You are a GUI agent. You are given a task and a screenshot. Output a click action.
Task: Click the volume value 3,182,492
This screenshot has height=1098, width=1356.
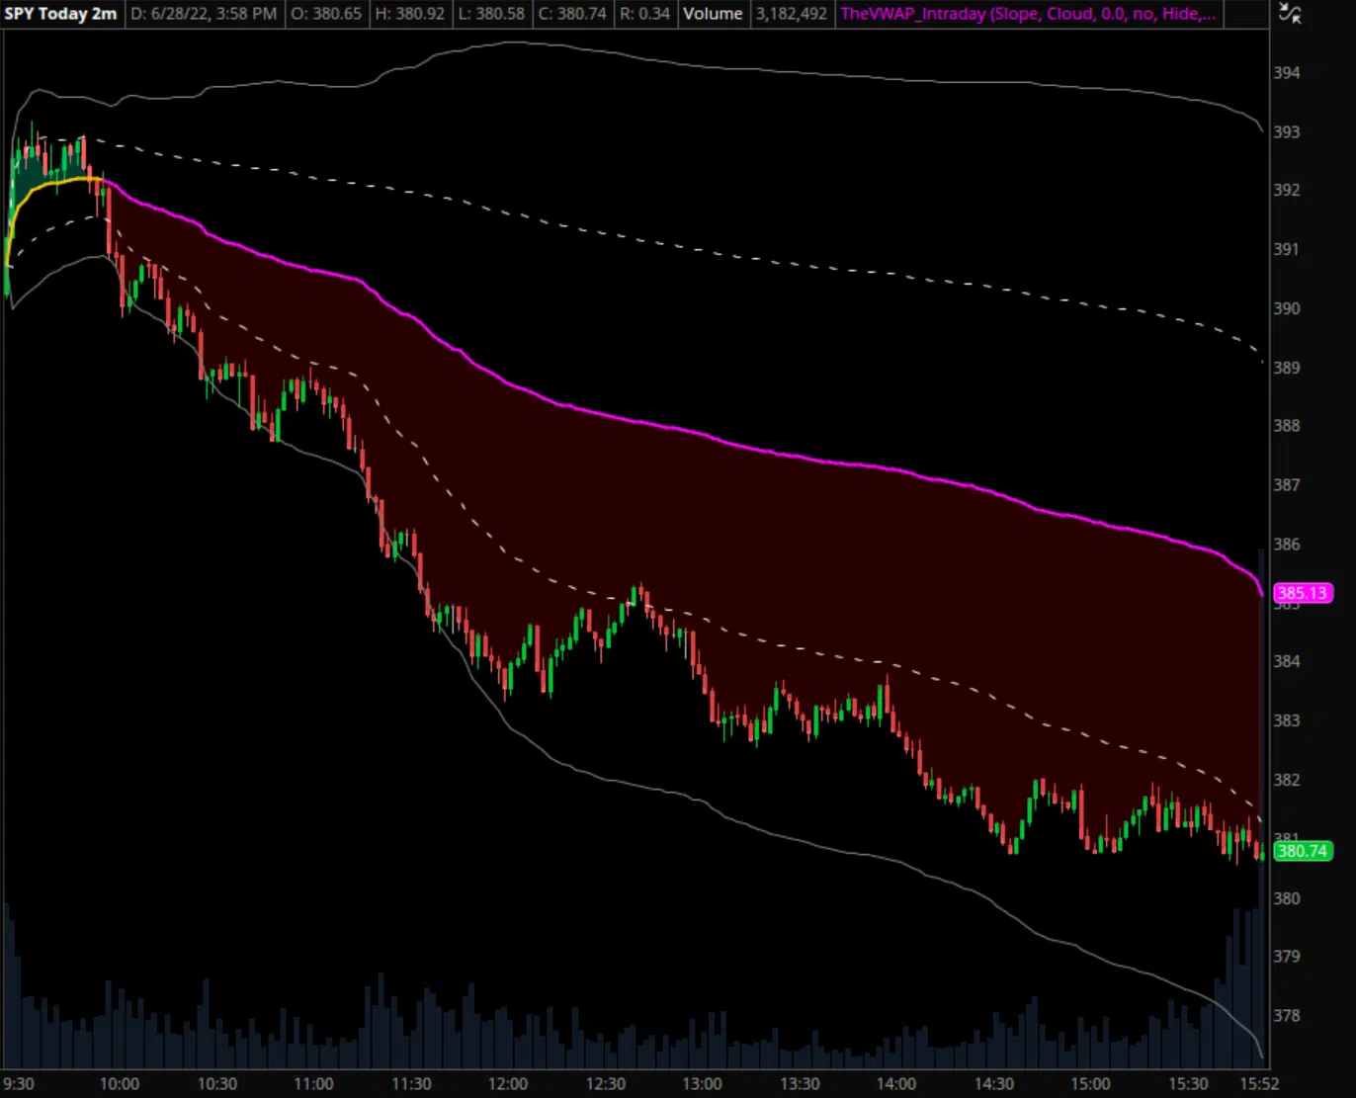click(x=792, y=14)
